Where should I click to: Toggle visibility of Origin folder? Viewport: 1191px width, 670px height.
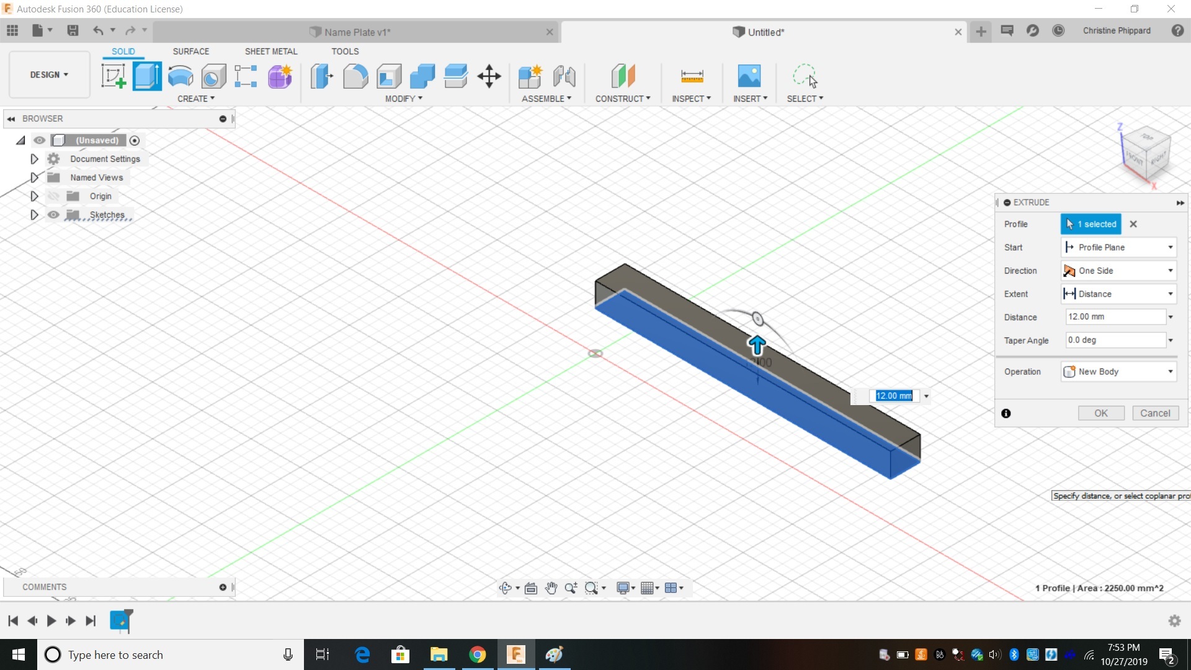click(54, 196)
